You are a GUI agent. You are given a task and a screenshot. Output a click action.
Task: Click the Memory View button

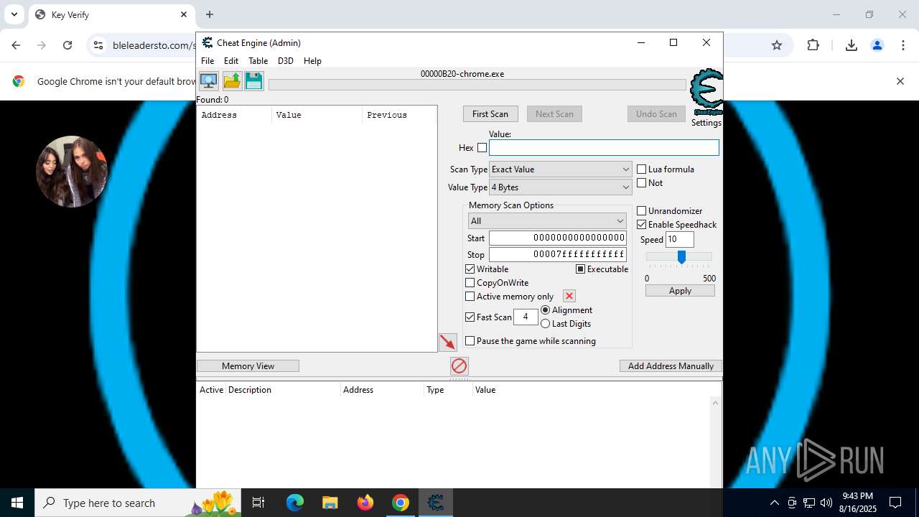click(x=248, y=366)
